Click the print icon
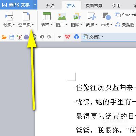Viewport: 136px width, 136px height. [27, 37]
